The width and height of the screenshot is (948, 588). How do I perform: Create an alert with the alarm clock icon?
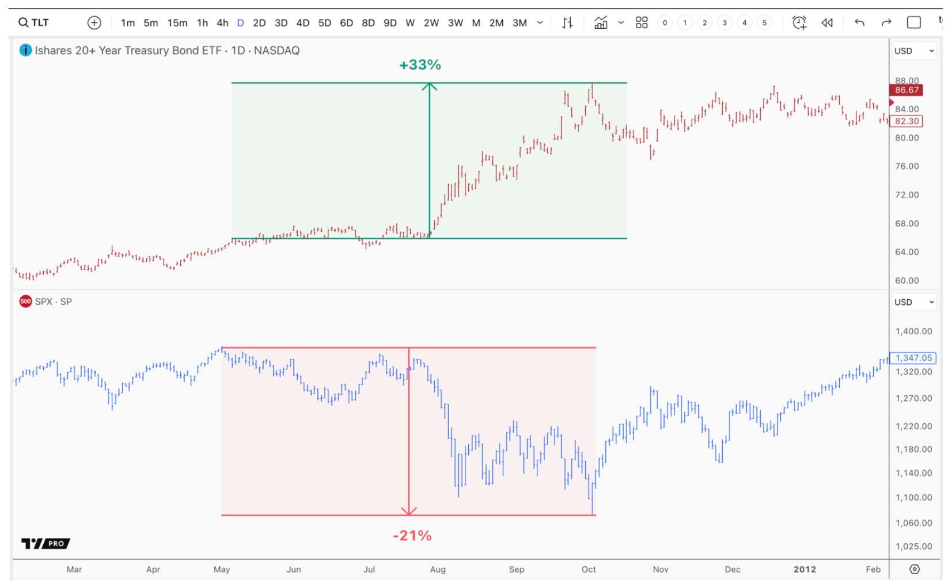point(799,22)
